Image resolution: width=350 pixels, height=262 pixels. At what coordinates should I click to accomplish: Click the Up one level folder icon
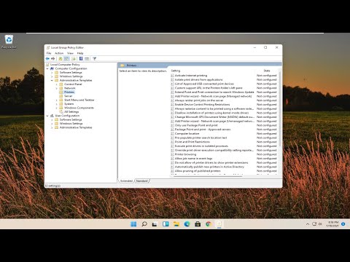(x=61, y=59)
